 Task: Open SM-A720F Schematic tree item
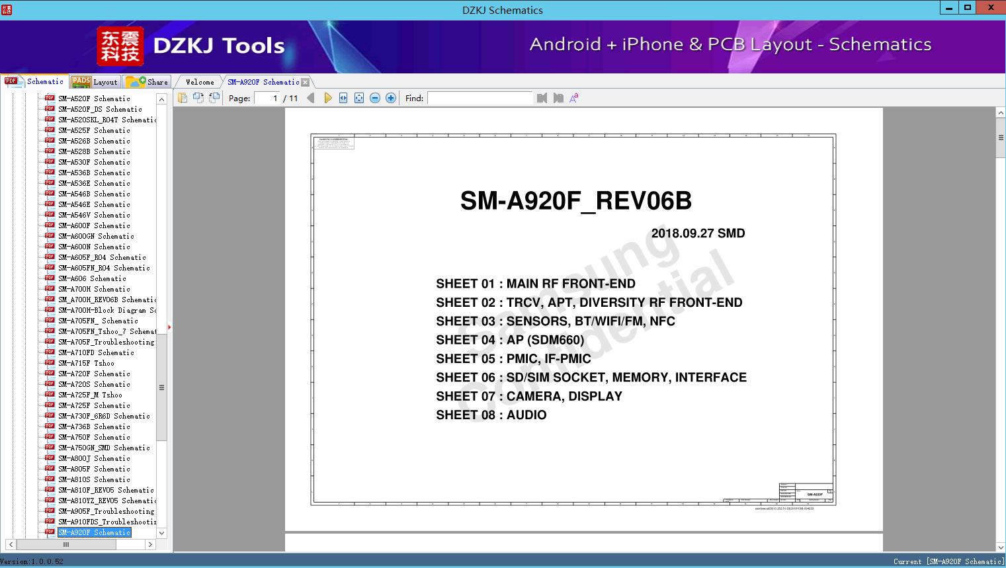(94, 374)
